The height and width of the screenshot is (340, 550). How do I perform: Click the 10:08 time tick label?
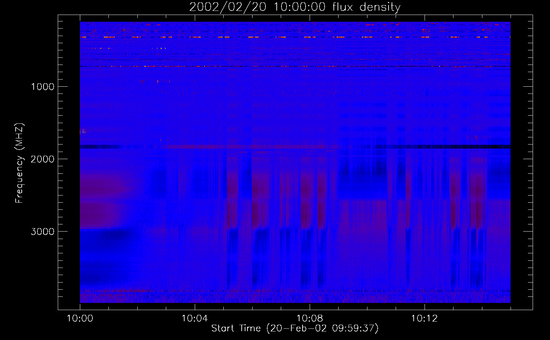pyautogui.click(x=310, y=319)
